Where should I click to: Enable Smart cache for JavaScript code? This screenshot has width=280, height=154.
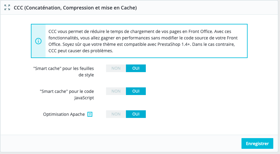[x=136, y=91]
